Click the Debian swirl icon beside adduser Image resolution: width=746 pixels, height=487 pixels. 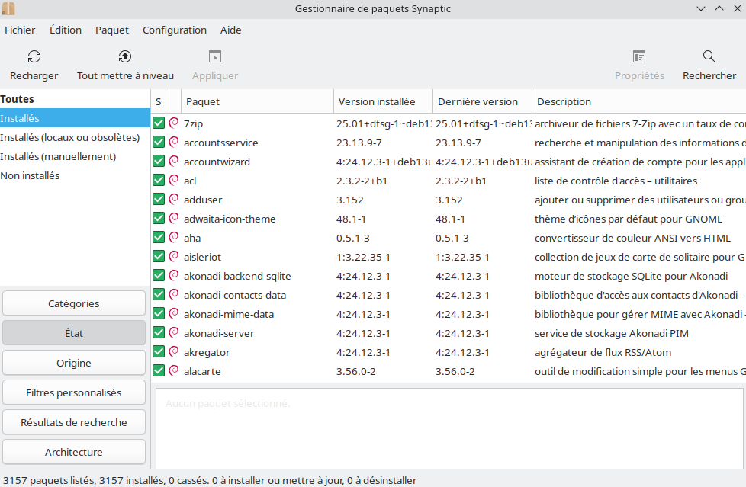point(174,199)
